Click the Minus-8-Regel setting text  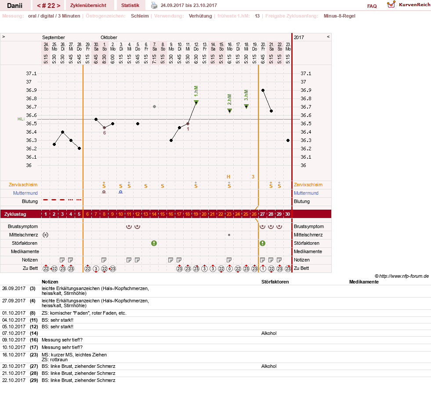coord(340,16)
